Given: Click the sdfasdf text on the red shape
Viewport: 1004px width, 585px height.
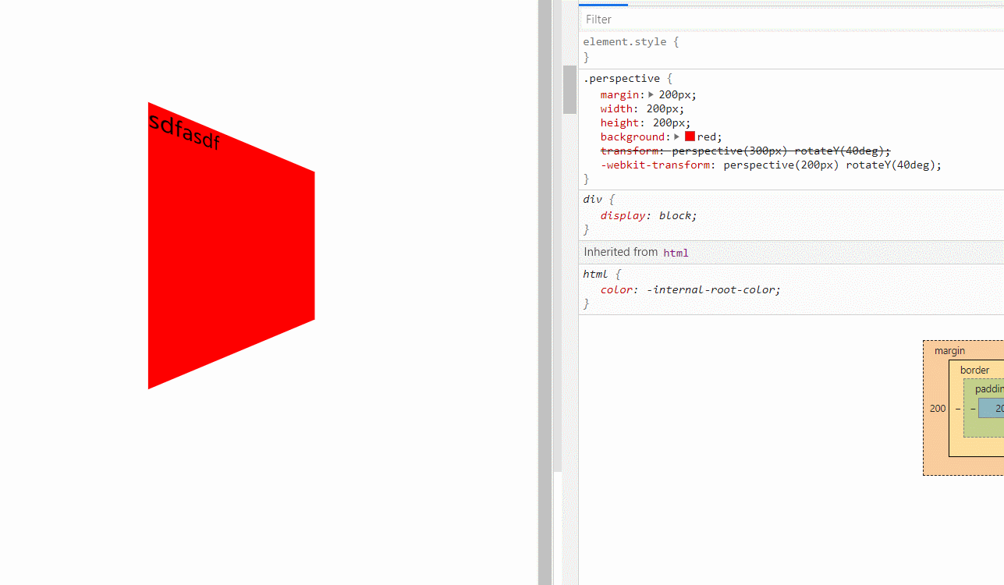Looking at the screenshot, I should 184,131.
